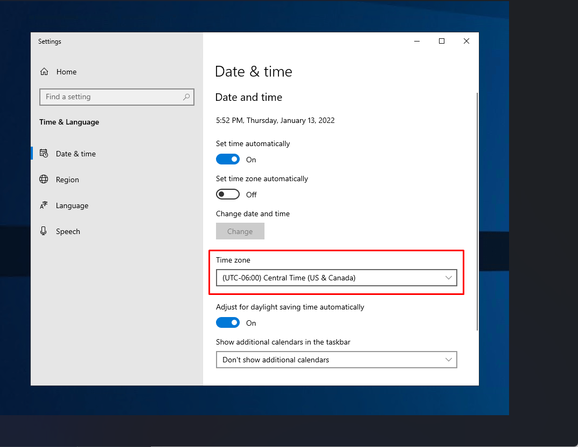This screenshot has height=447, width=578.
Task: Close the Settings window
Action: 466,41
